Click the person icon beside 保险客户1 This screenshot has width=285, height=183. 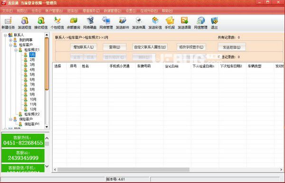(x=20, y=124)
